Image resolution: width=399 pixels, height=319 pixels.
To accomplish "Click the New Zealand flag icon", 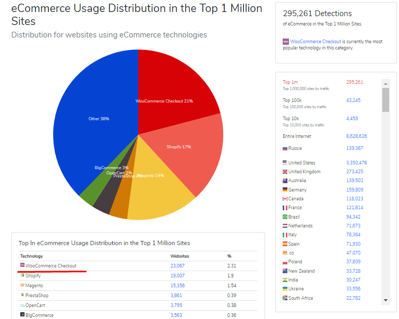I will tap(285, 271).
